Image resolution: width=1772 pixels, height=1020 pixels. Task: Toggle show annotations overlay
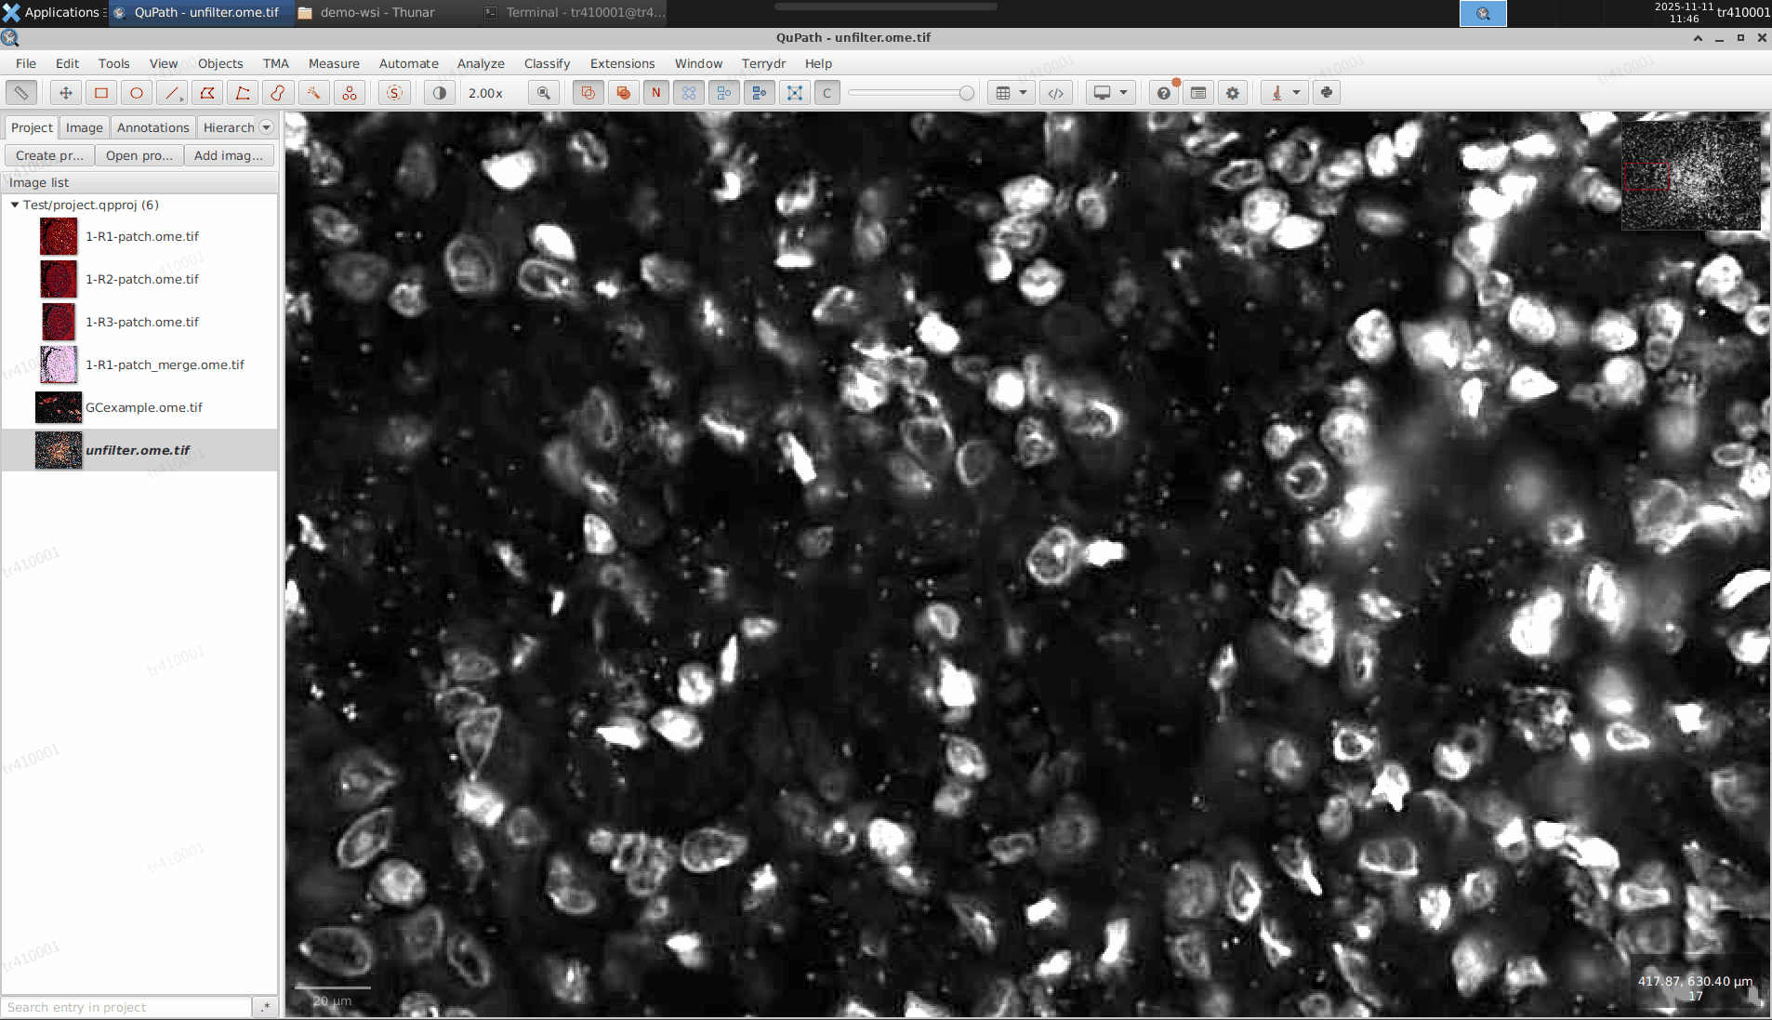[x=588, y=93]
